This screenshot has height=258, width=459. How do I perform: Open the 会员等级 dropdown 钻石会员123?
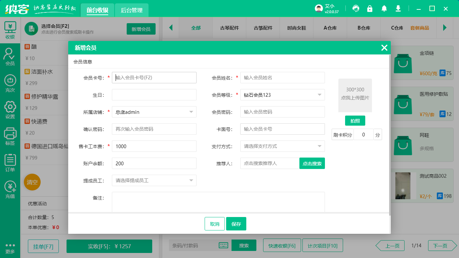283,95
